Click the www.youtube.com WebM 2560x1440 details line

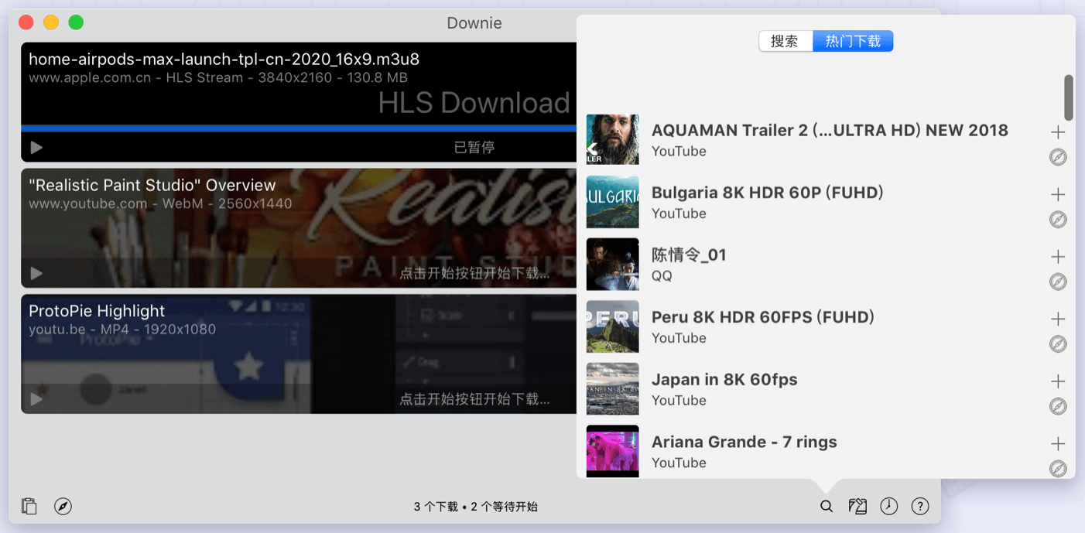pyautogui.click(x=160, y=203)
